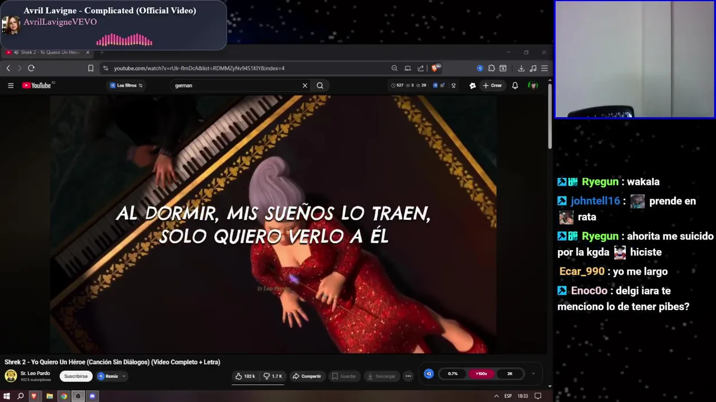Click the 0.7% stat pill
Screen dimensions: 716x402
pos(453,374)
